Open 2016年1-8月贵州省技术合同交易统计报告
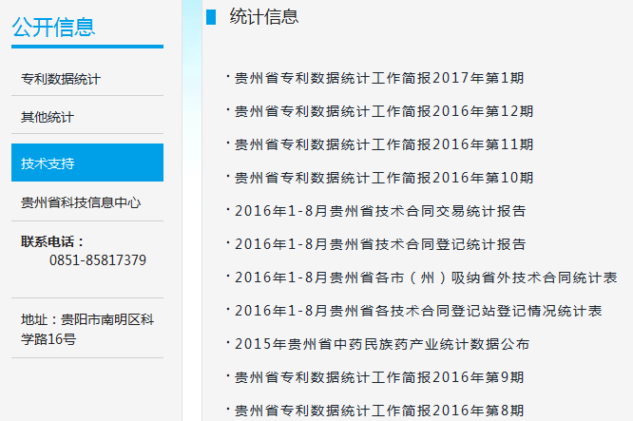This screenshot has height=421, width=633. (x=380, y=211)
